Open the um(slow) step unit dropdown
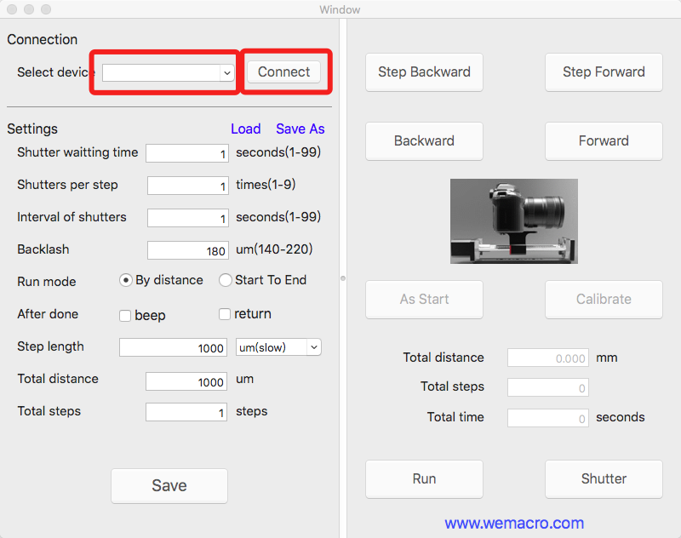681x538 pixels. (278, 347)
